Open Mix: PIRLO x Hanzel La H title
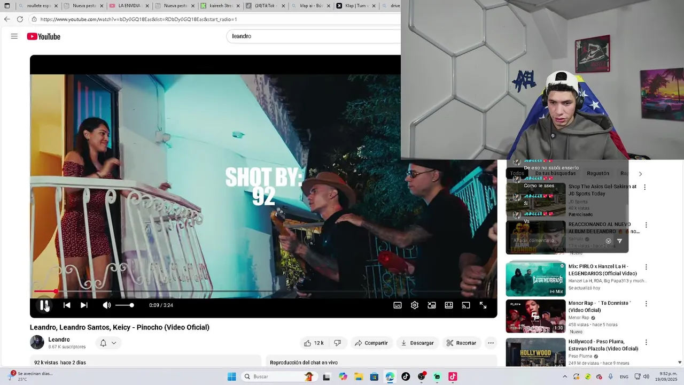 (x=602, y=270)
